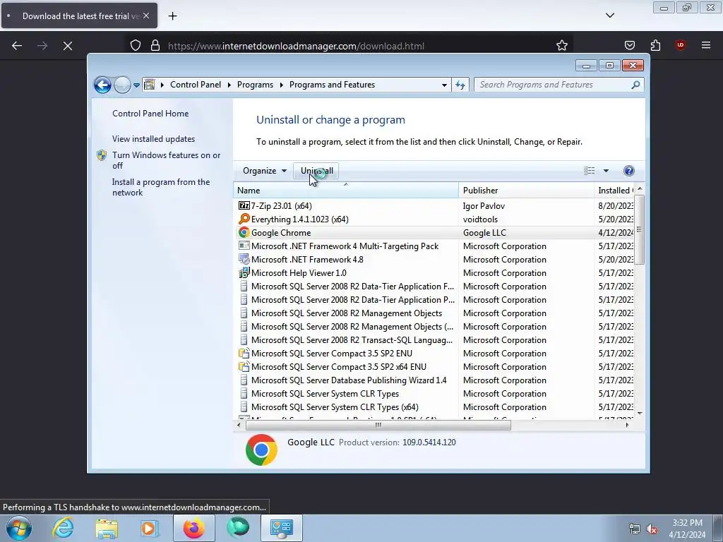Click the horizontal scrollbar right arrow
This screenshot has height=542, width=723.
tap(627, 425)
